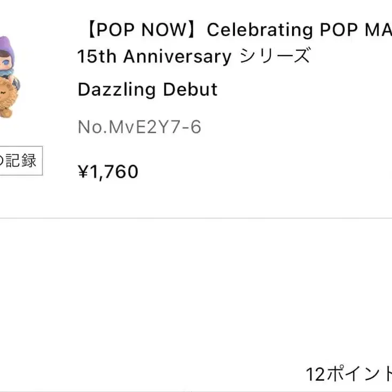
Task: Click the 15th Anniversary text
Action: (154, 56)
